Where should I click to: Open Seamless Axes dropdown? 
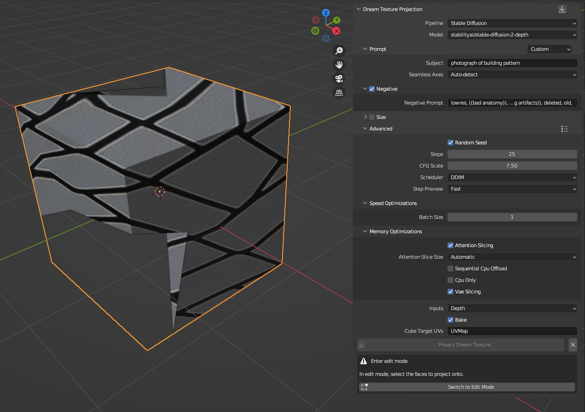click(512, 75)
